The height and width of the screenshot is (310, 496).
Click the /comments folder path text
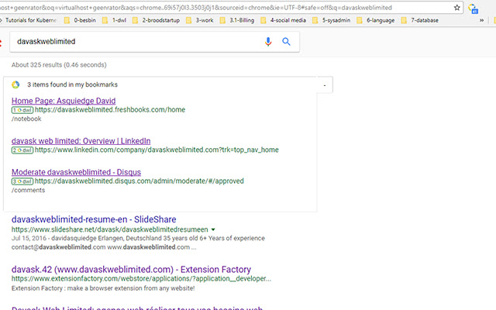[29, 190]
